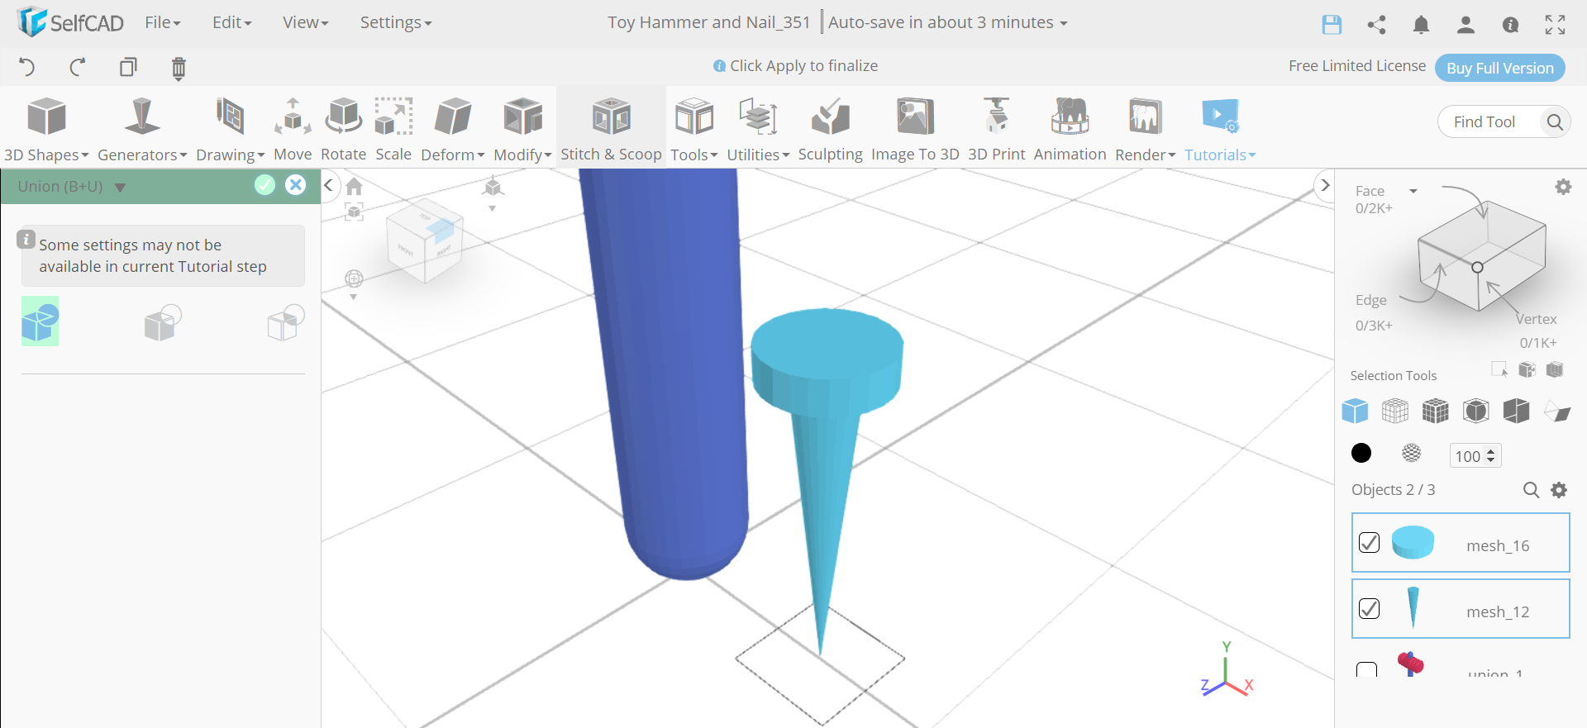Open the 3D Print tool

click(996, 130)
